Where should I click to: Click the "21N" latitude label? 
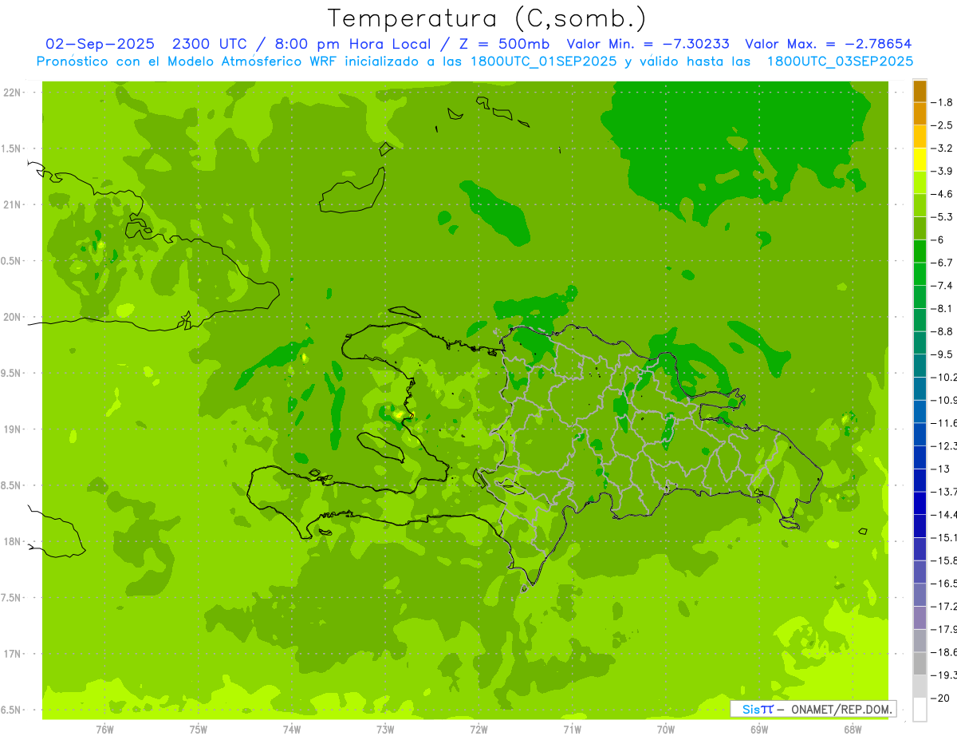(13, 205)
